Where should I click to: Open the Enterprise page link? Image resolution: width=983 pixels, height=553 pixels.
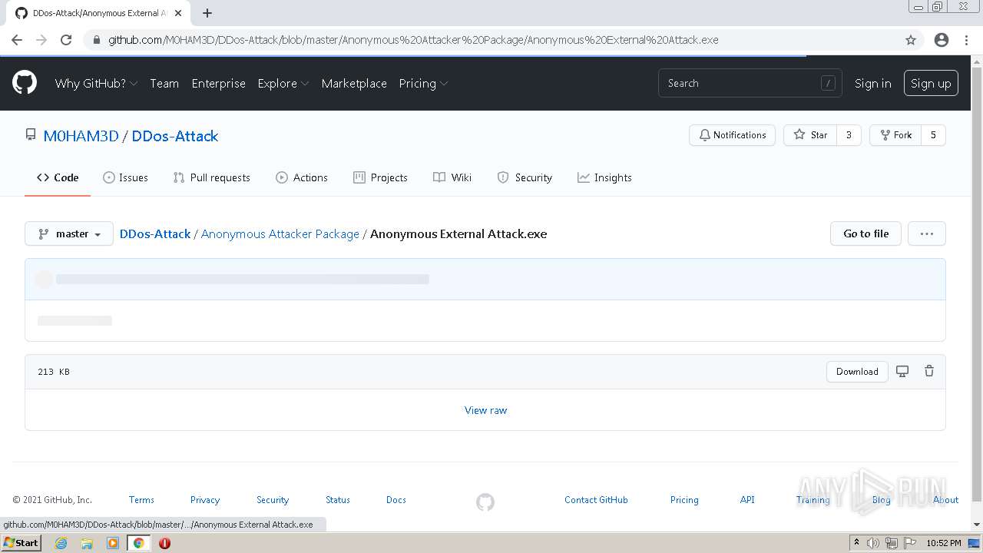coord(219,83)
